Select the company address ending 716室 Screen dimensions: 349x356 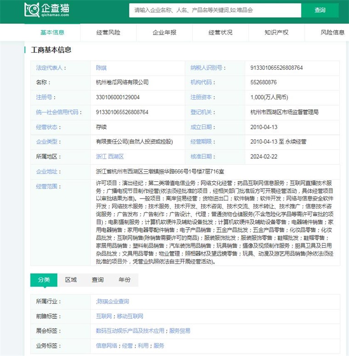tap(160, 172)
